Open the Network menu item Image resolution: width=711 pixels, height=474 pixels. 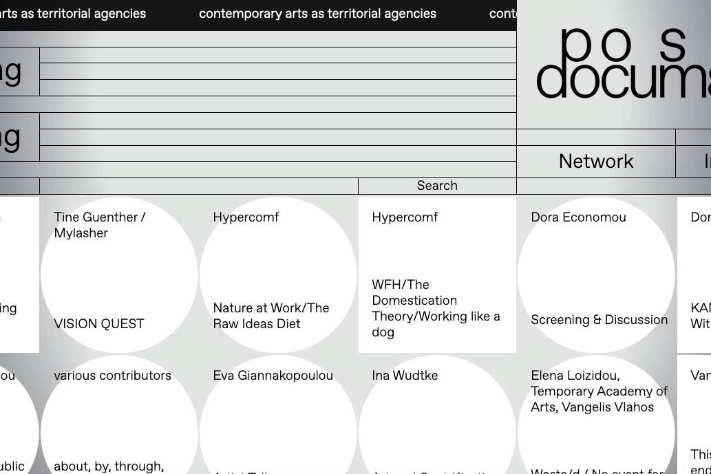coord(595,162)
